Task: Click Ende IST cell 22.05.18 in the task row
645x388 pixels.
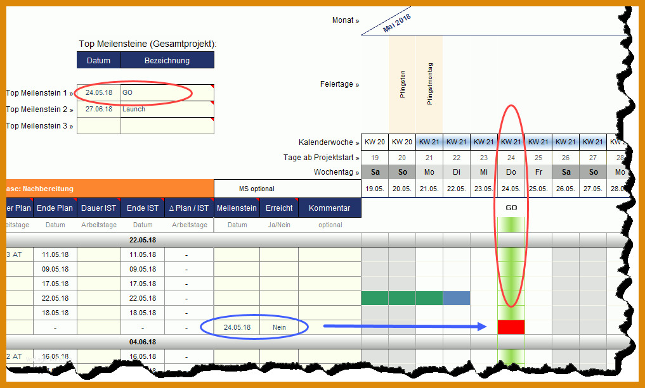Action: click(x=143, y=299)
